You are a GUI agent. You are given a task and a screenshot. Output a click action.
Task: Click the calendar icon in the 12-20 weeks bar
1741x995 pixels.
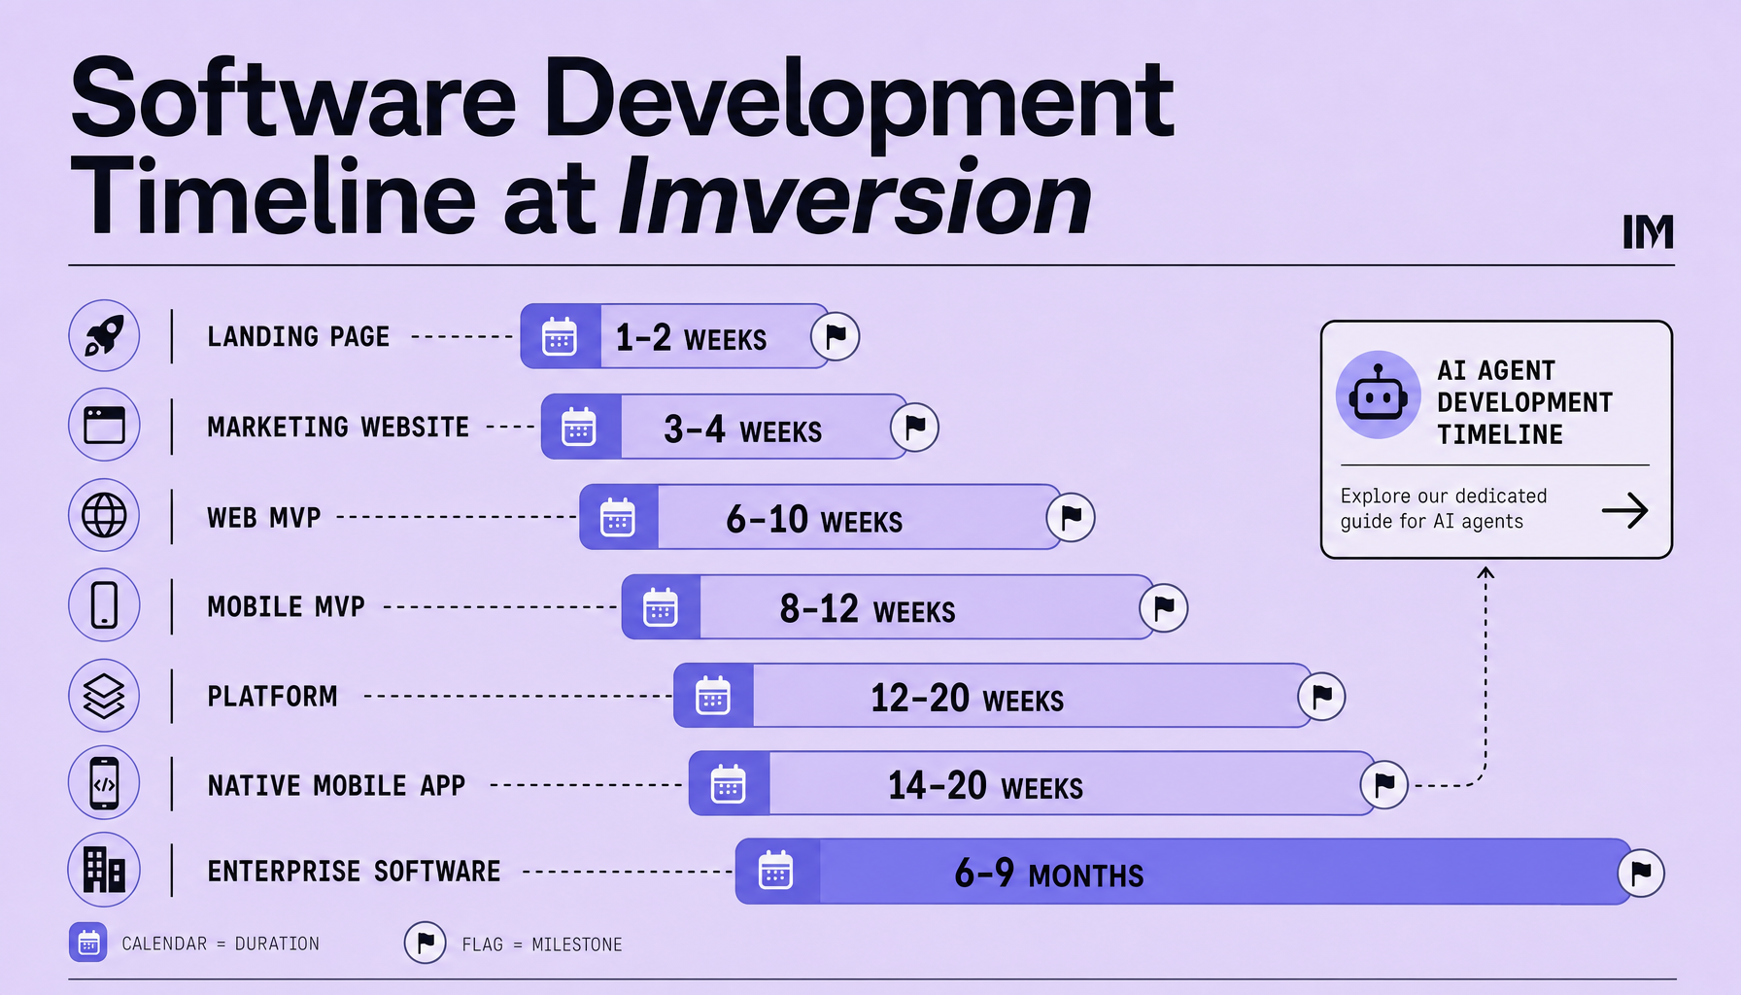coord(713,696)
